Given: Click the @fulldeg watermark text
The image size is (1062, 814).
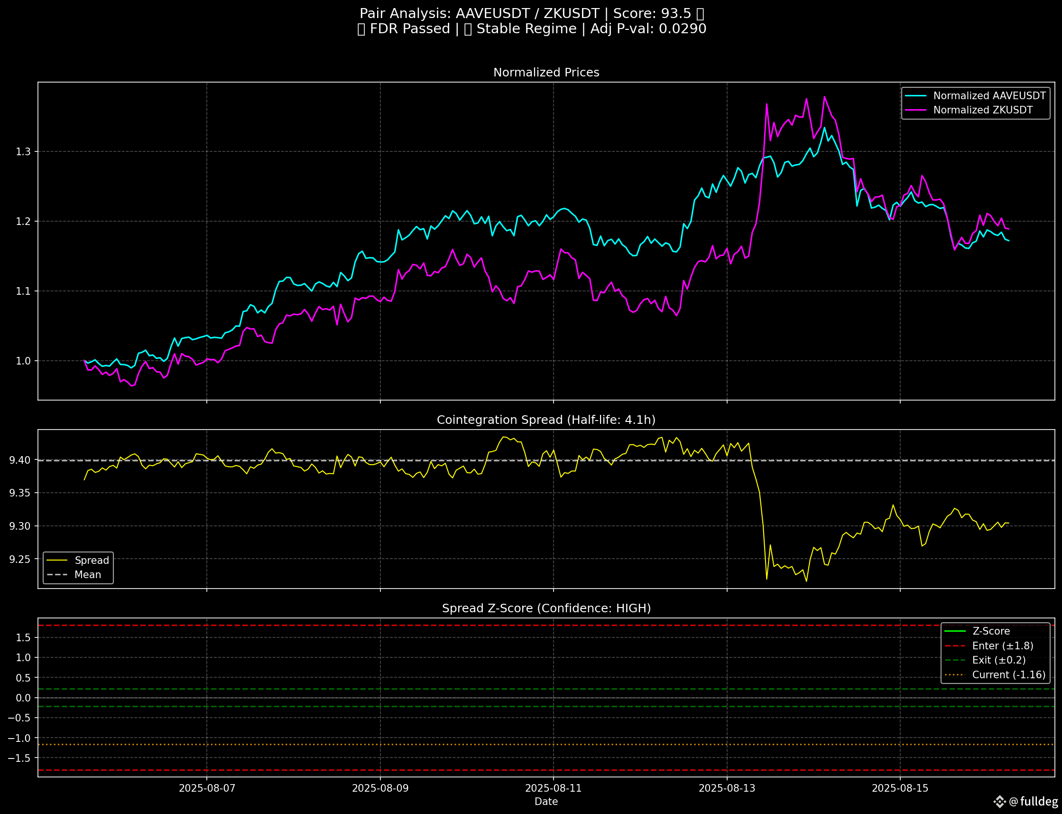Looking at the screenshot, I should 1033,801.
